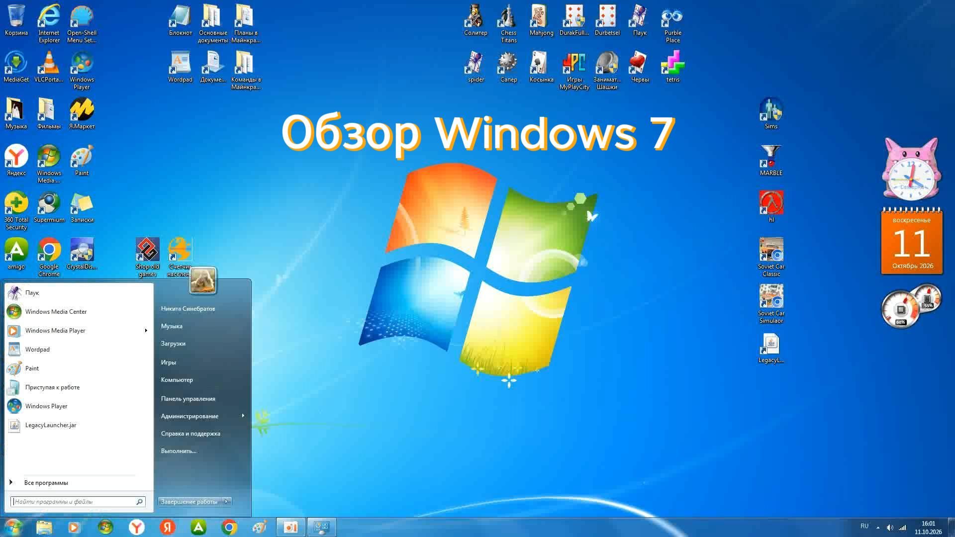Open the Сапер minesweeper icon
This screenshot has width=955, height=537.
[508, 67]
